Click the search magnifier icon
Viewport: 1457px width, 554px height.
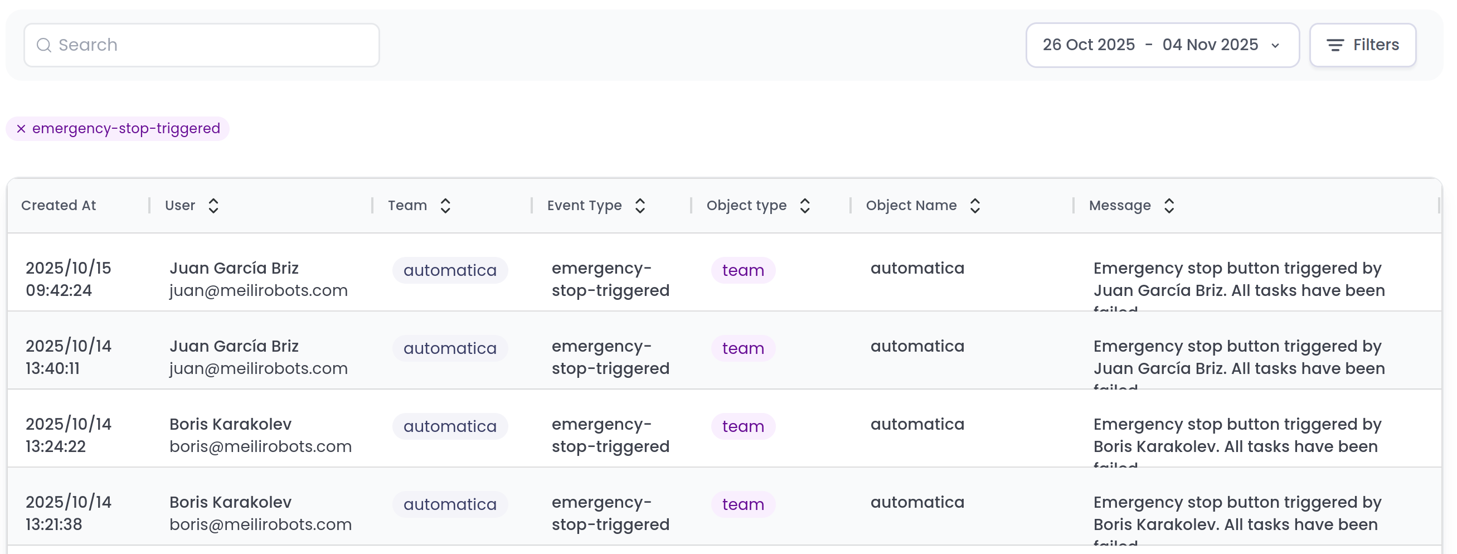tap(43, 45)
